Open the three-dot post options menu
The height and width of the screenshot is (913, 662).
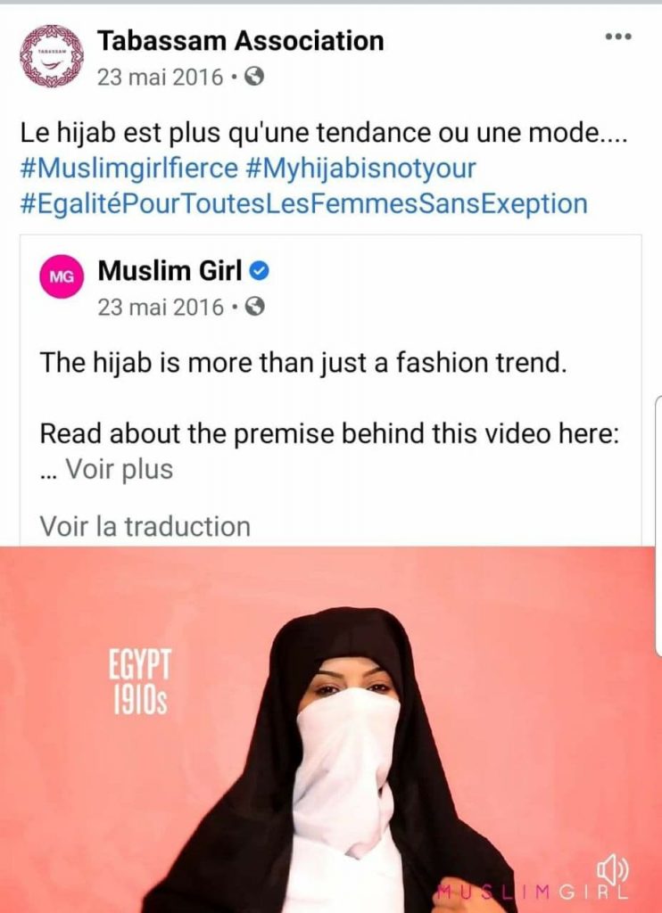pos(618,37)
